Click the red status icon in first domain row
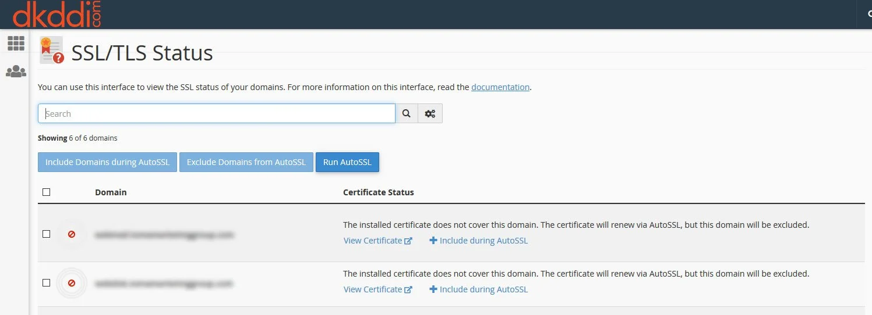The width and height of the screenshot is (872, 315). tap(72, 234)
